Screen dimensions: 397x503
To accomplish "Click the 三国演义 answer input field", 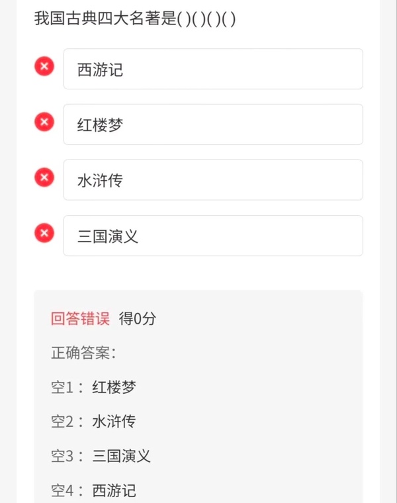I will click(x=213, y=236).
